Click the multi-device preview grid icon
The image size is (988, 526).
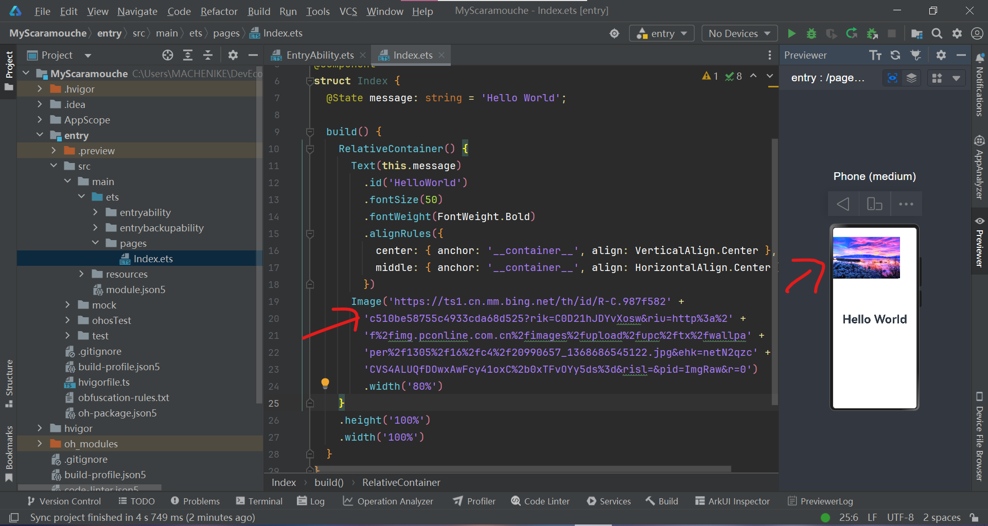pos(937,78)
